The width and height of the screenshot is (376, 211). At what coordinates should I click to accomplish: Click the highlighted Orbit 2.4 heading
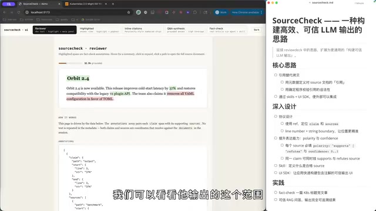click(78, 79)
